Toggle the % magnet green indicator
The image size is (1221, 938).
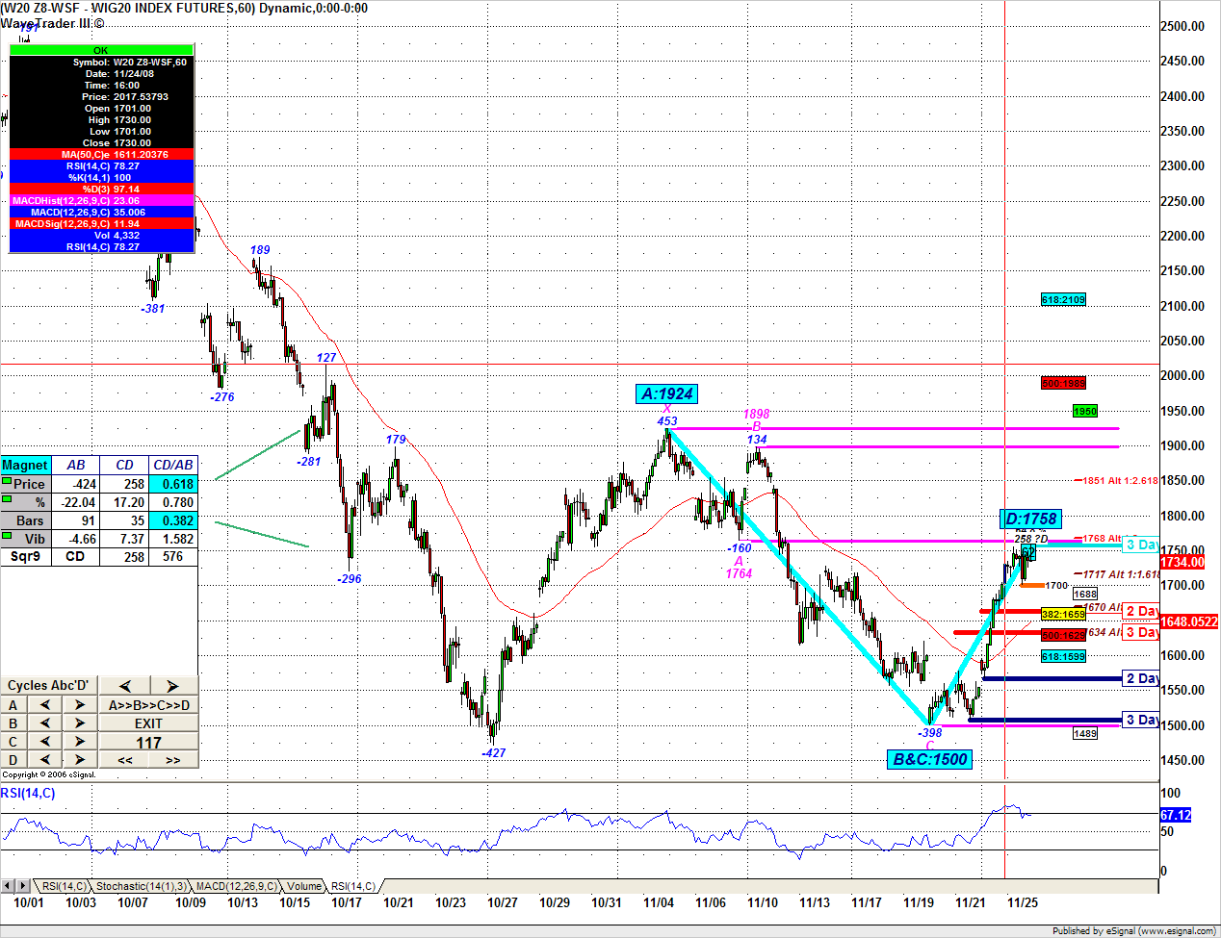pyautogui.click(x=7, y=499)
